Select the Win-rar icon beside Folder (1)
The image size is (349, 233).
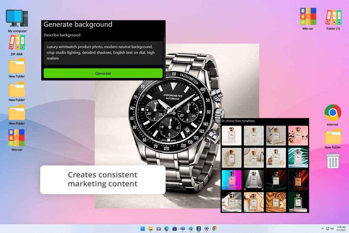click(308, 19)
